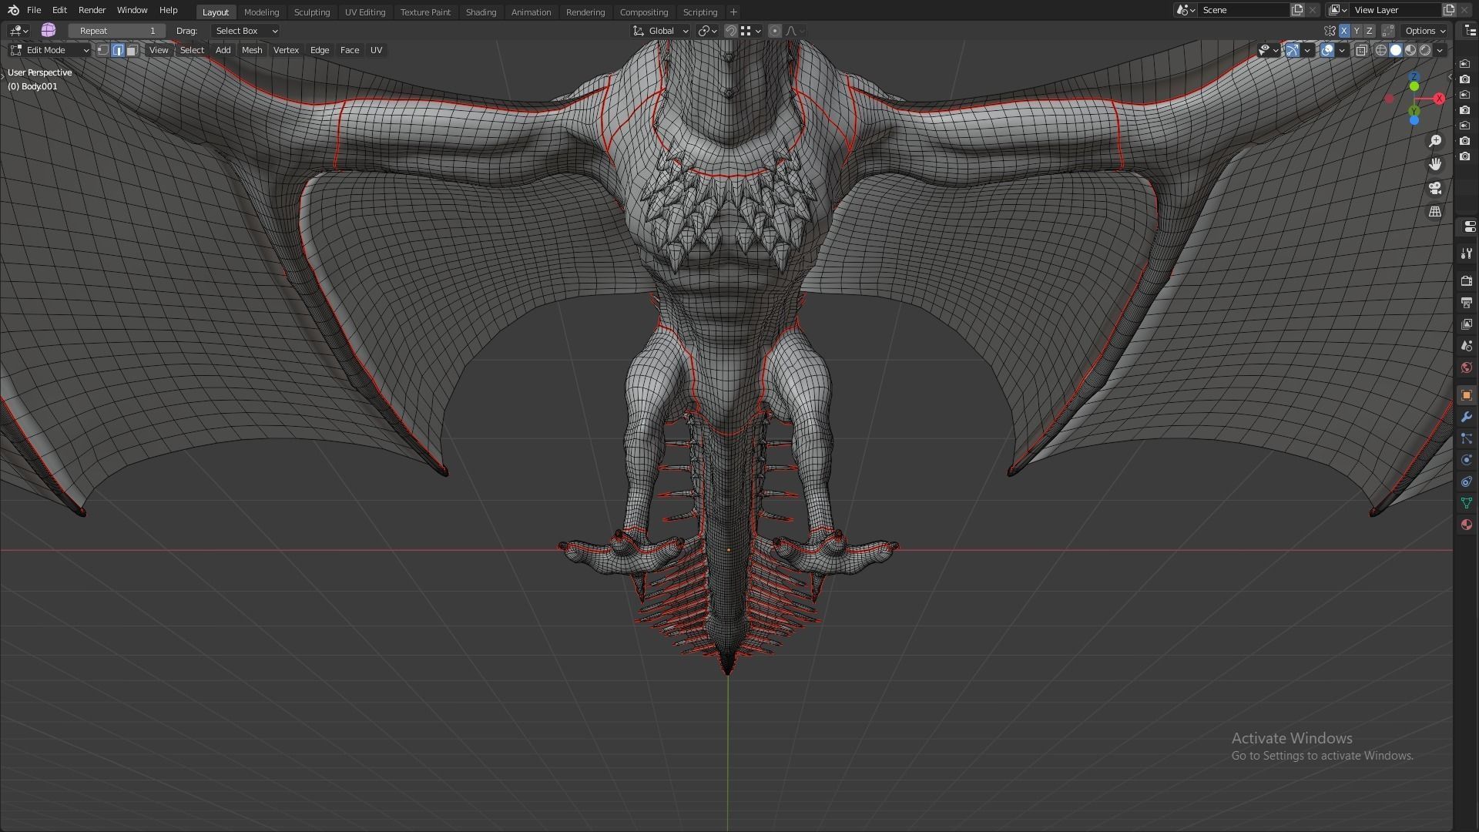Open the Modifier properties wrench tab
The height and width of the screenshot is (832, 1479).
[1467, 417]
